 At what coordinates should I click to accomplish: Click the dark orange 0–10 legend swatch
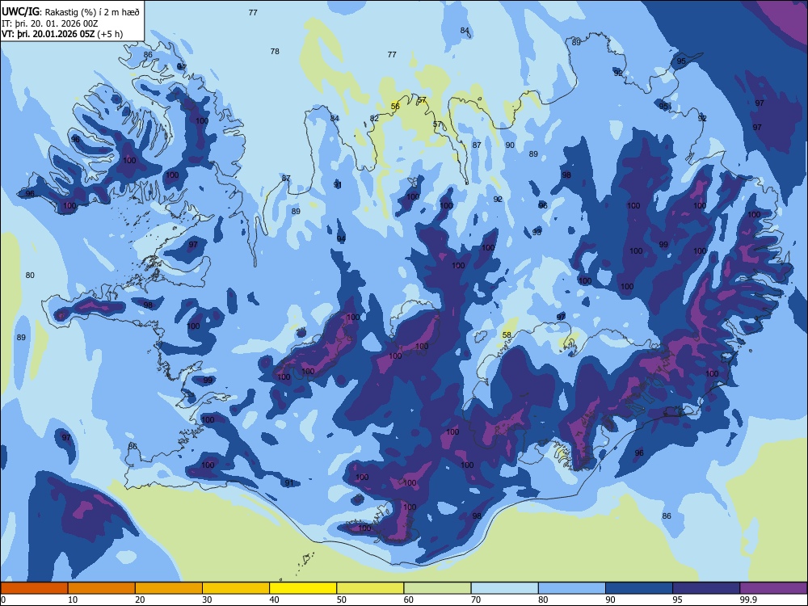coord(34,588)
